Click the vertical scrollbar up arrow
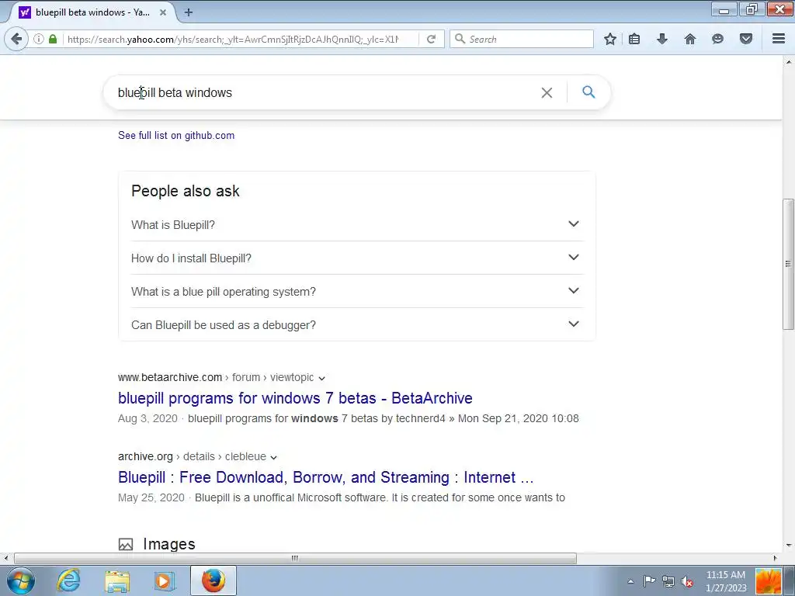The image size is (795, 596). (x=788, y=62)
